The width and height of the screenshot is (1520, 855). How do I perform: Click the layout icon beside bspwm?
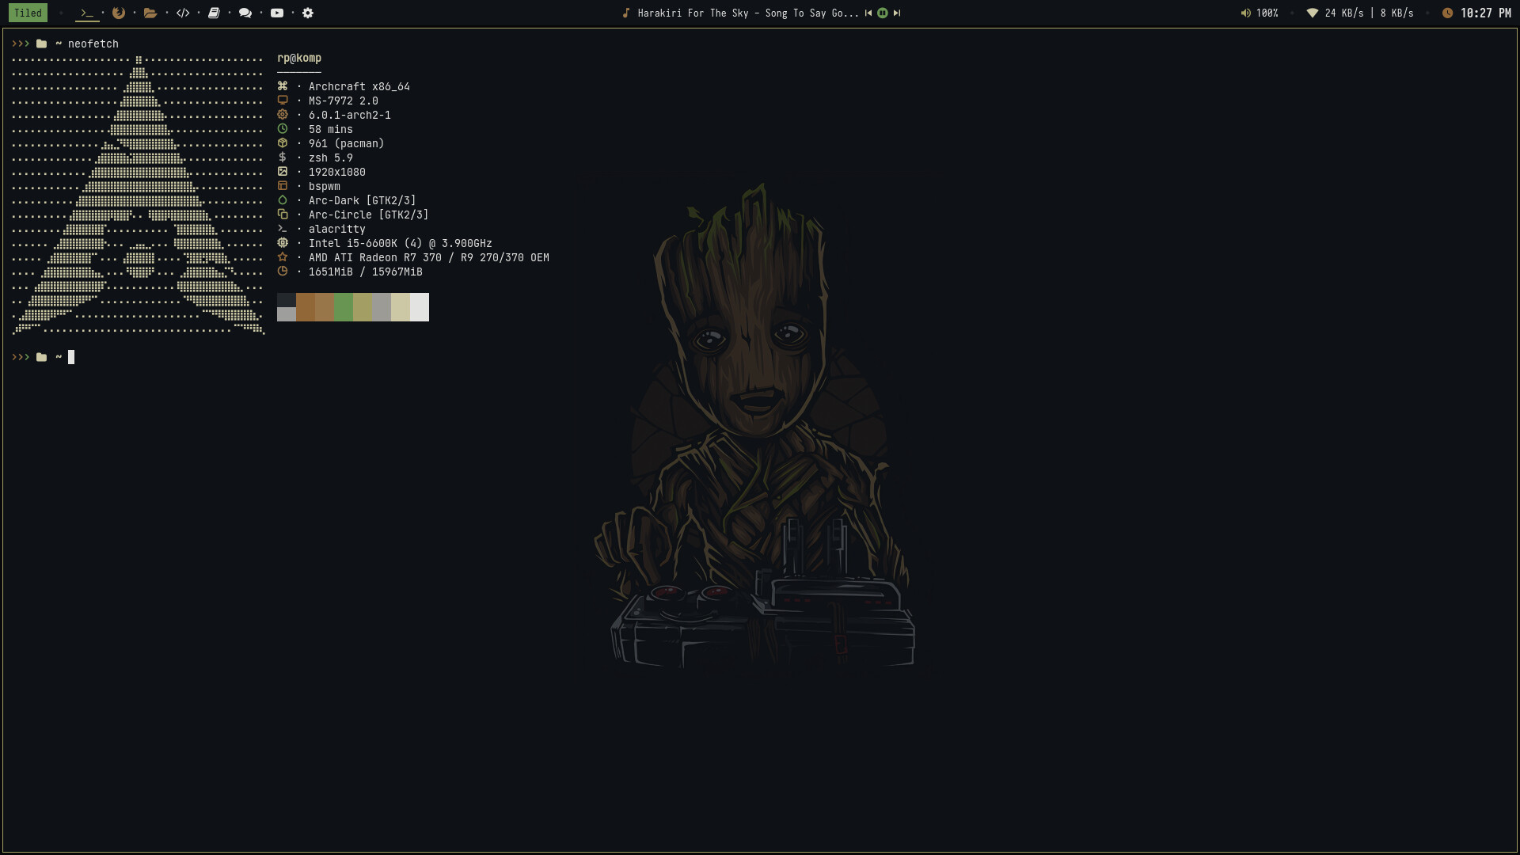(x=283, y=186)
